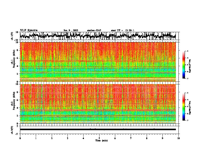Click the time axis tick label "0"
This screenshot has width=201, height=155.
(x=20, y=138)
